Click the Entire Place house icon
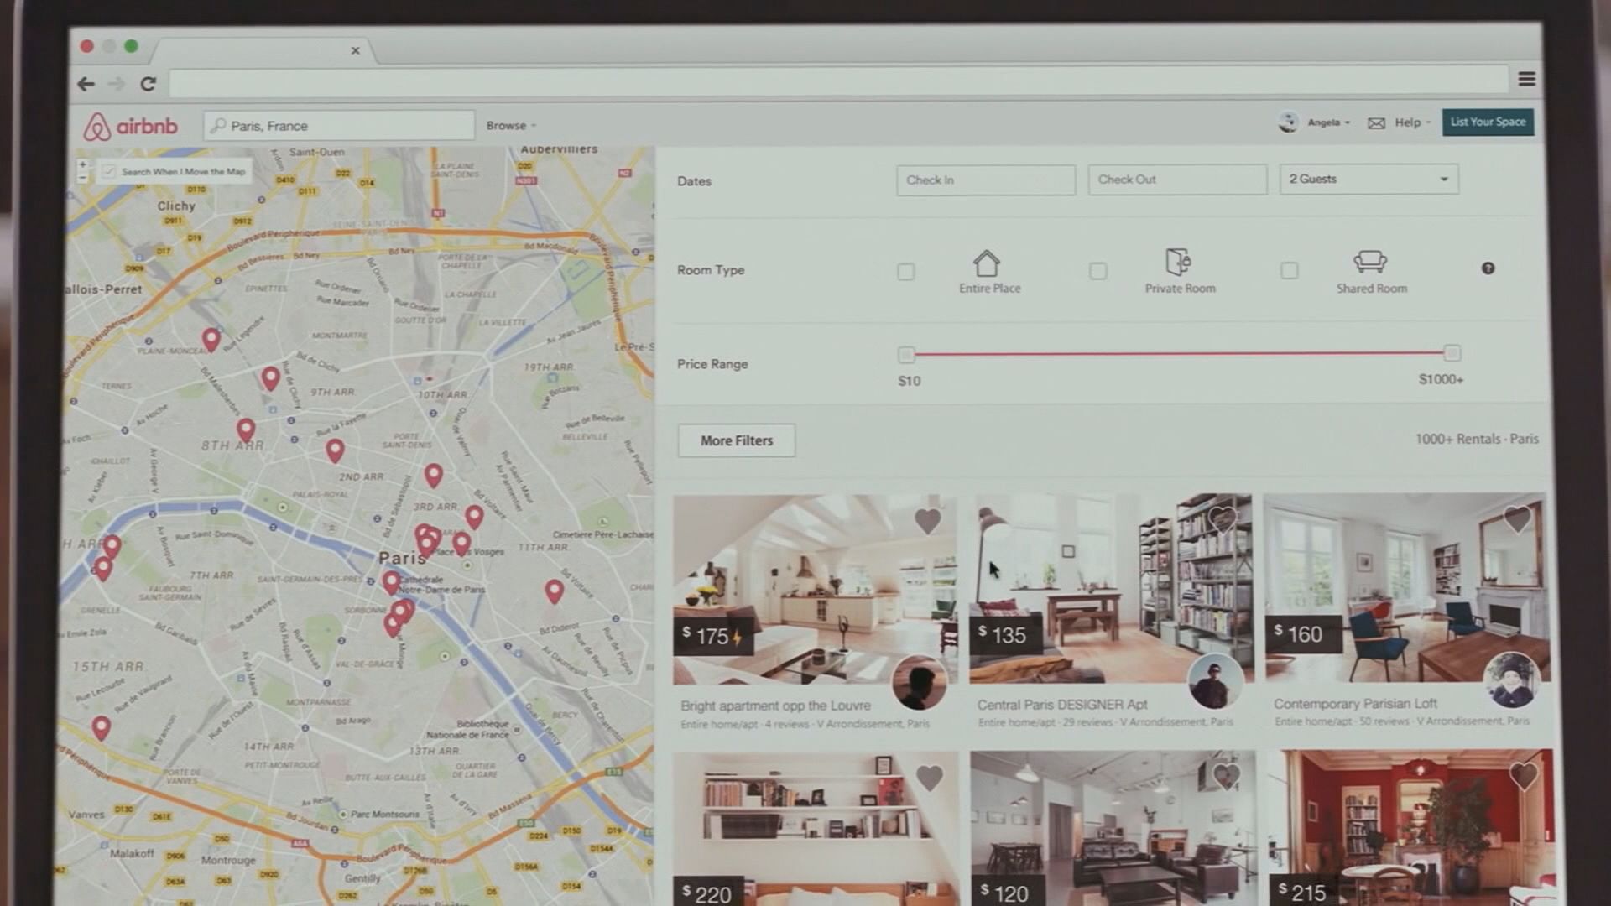 coord(987,263)
